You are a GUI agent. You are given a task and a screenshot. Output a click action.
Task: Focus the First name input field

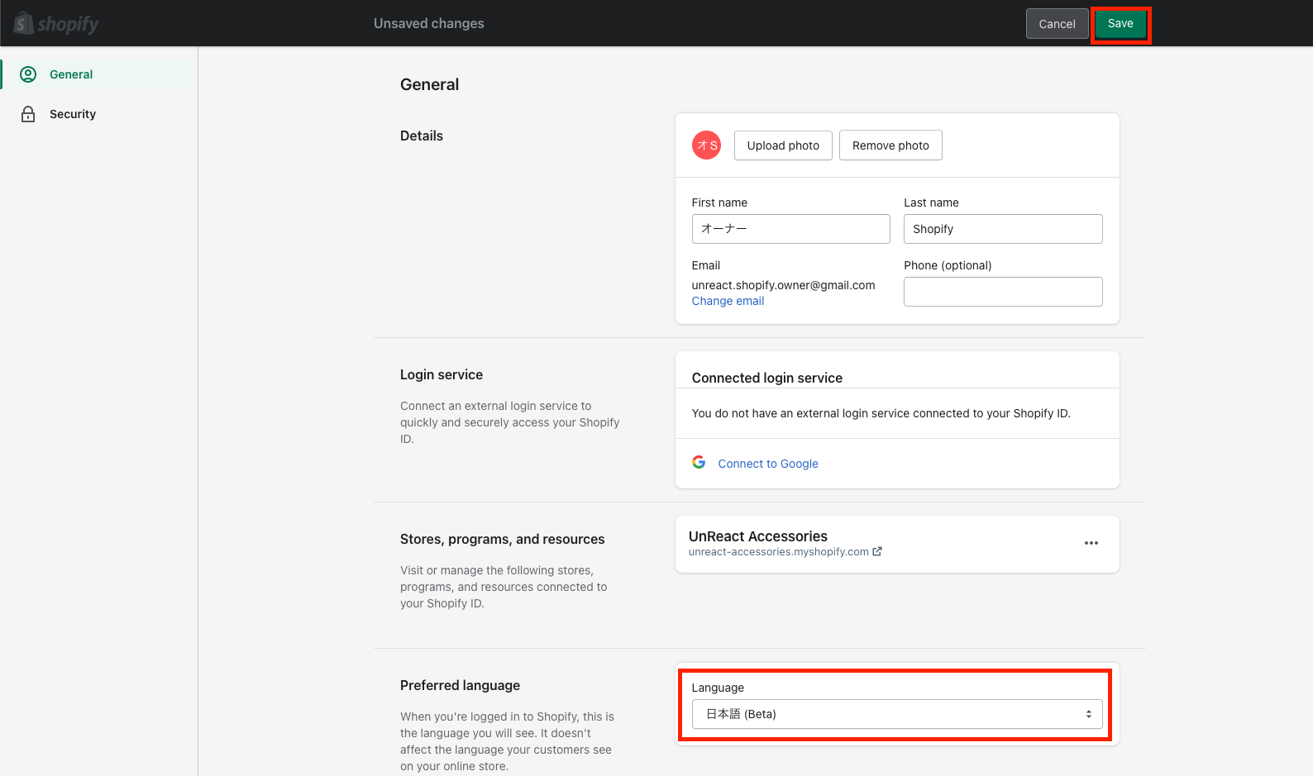click(x=791, y=229)
